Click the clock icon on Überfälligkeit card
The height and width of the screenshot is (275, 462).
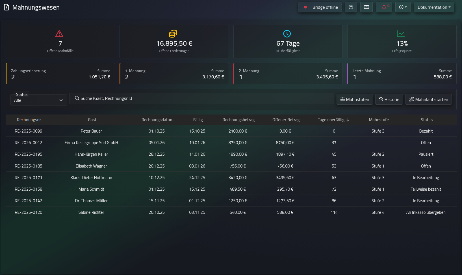[287, 34]
